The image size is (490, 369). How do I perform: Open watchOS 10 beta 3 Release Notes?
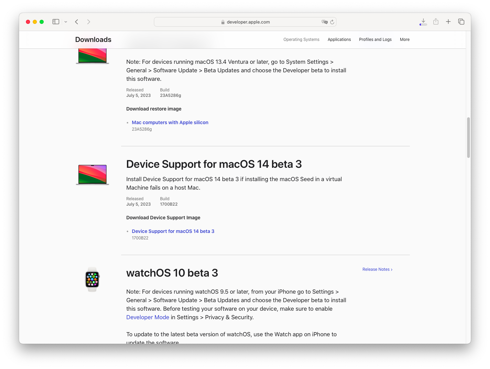coord(377,269)
